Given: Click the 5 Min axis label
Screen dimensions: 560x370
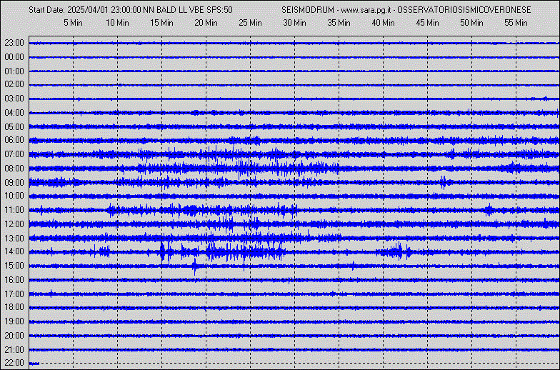Looking at the screenshot, I should coord(73,23).
